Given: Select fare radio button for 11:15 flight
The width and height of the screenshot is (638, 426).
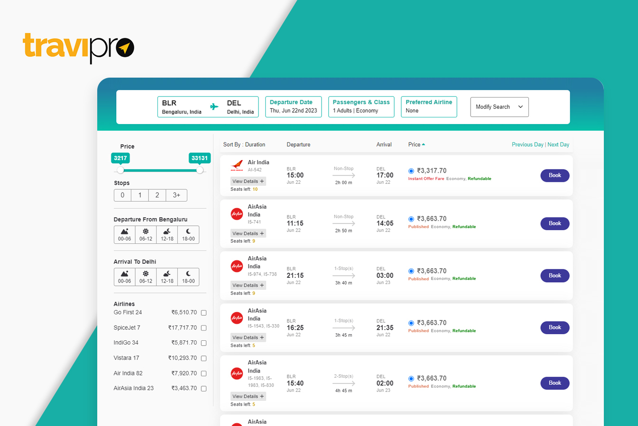Looking at the screenshot, I should (x=411, y=219).
